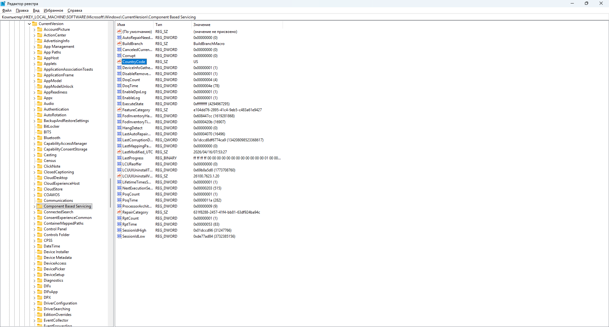Select the Control Panel key in tree
This screenshot has width=609, height=327.
(x=55, y=229)
